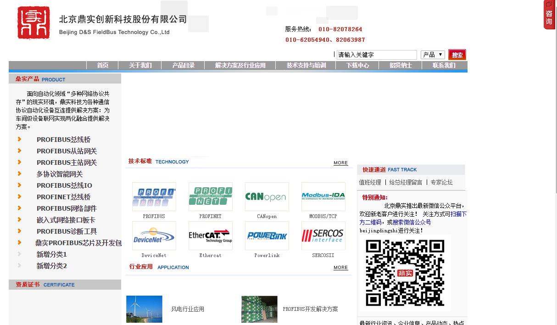
Task: Open PROFIBUS诊断工具 product category
Action: pos(67,231)
